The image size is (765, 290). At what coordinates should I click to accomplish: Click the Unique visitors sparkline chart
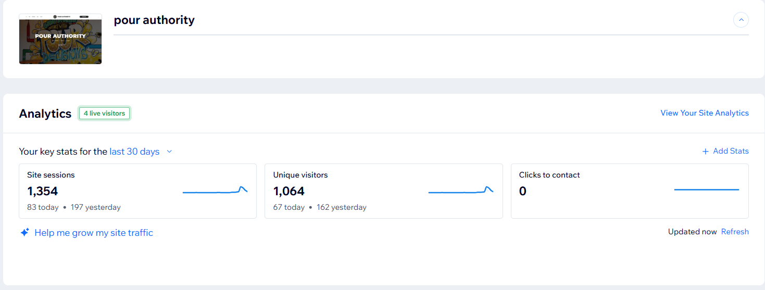tap(460, 191)
